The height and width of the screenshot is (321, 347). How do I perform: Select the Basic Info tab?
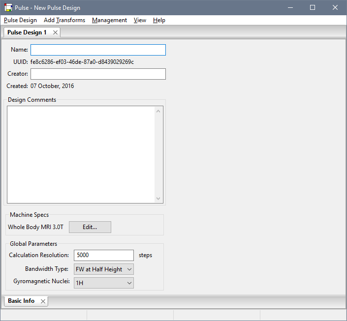[x=21, y=301]
